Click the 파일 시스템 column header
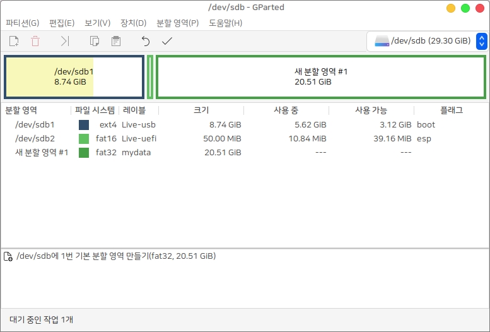The height and width of the screenshot is (332, 490). [95, 110]
